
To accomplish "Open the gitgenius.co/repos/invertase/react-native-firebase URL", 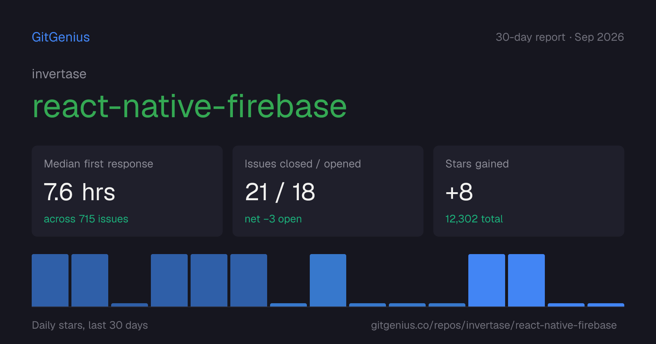I will pyautogui.click(x=494, y=325).
